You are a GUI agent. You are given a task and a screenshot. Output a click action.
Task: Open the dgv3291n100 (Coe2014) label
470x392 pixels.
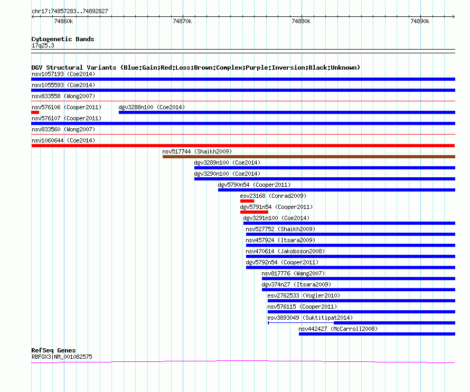click(276, 218)
